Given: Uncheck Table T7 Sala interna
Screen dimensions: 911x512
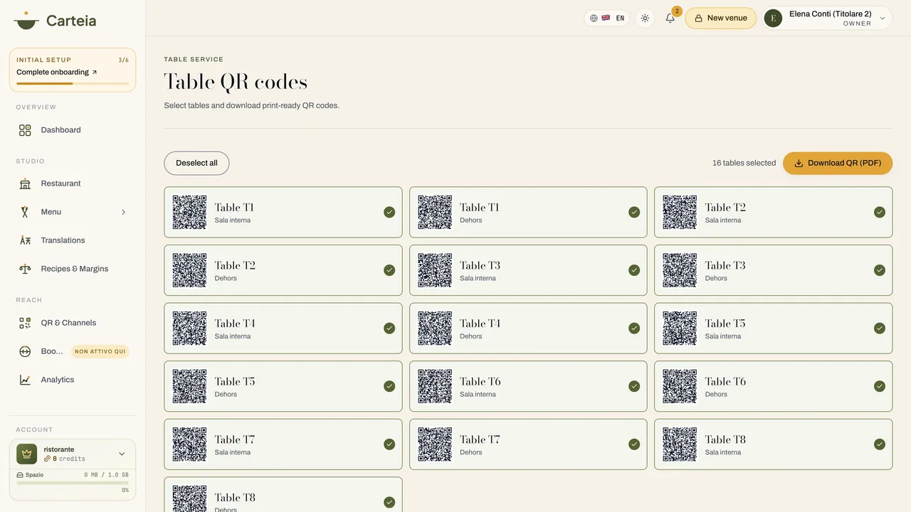Looking at the screenshot, I should [x=389, y=444].
